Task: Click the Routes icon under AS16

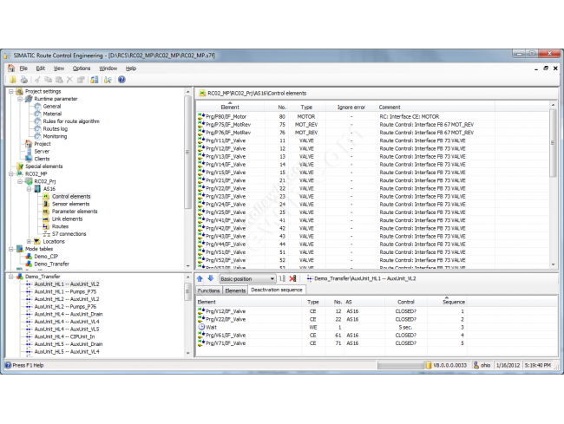Action: point(46,226)
